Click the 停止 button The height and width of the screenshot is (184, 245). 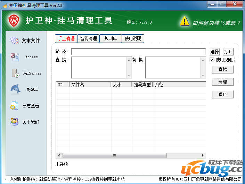pos(223,94)
